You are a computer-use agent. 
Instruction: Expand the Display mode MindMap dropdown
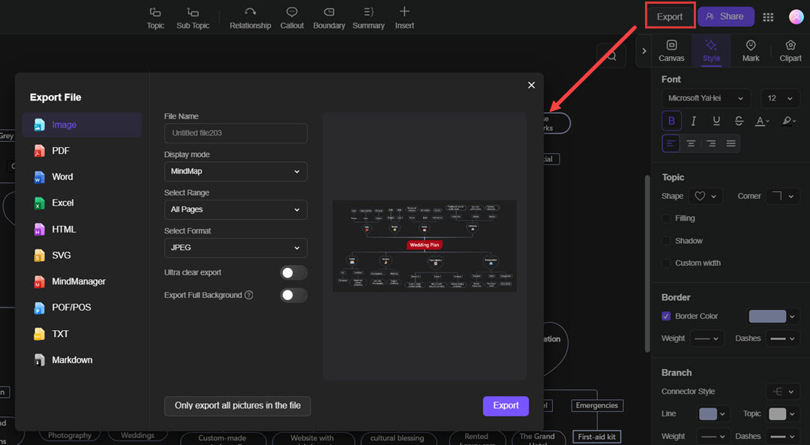point(235,171)
